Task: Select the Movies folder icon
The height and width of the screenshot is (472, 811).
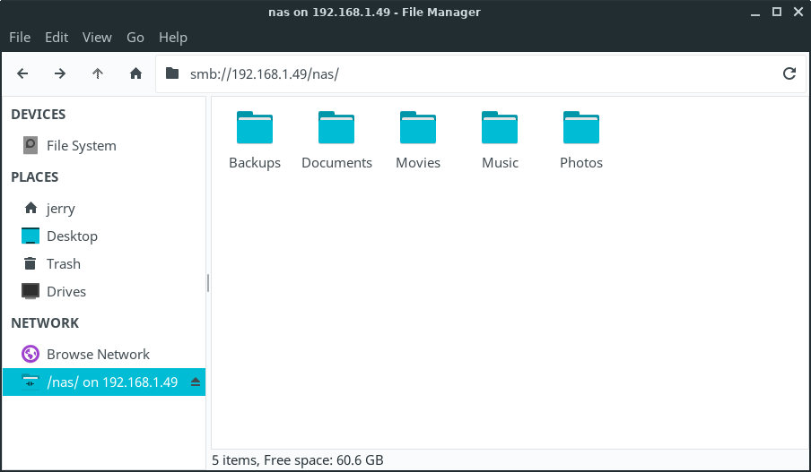Action: click(418, 129)
